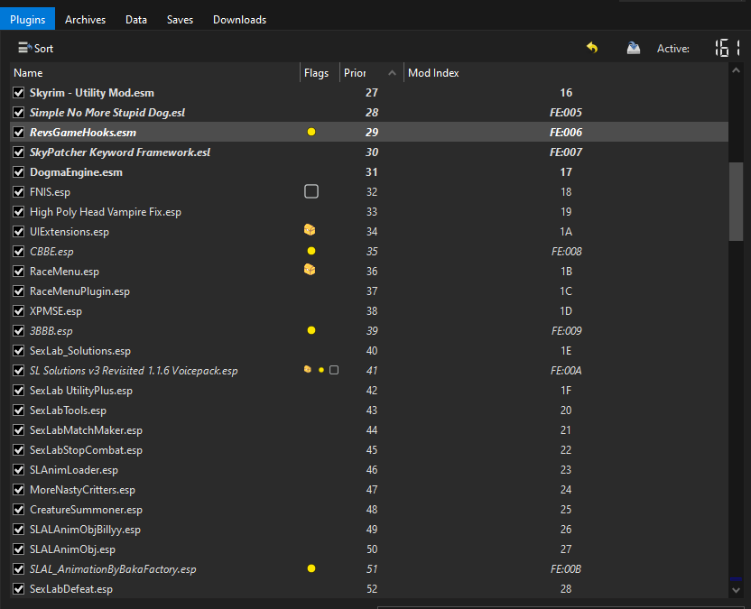Click the empty box flag on FNIS.esp
751x609 pixels.
point(311,191)
